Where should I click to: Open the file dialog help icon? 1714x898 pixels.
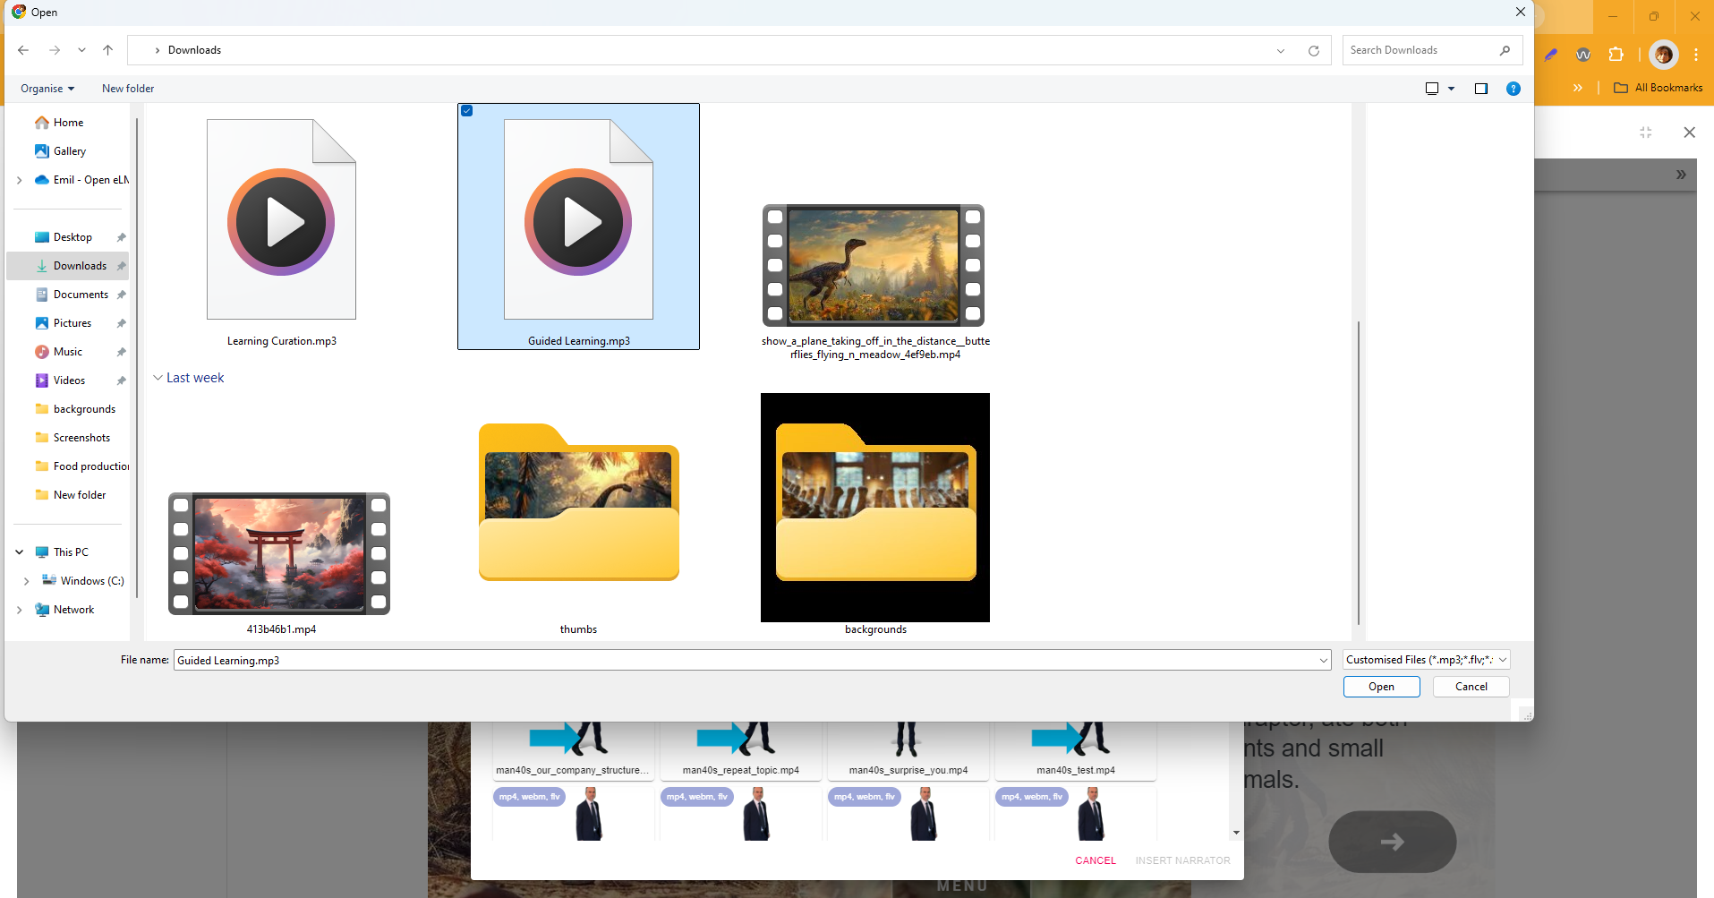[x=1513, y=89]
